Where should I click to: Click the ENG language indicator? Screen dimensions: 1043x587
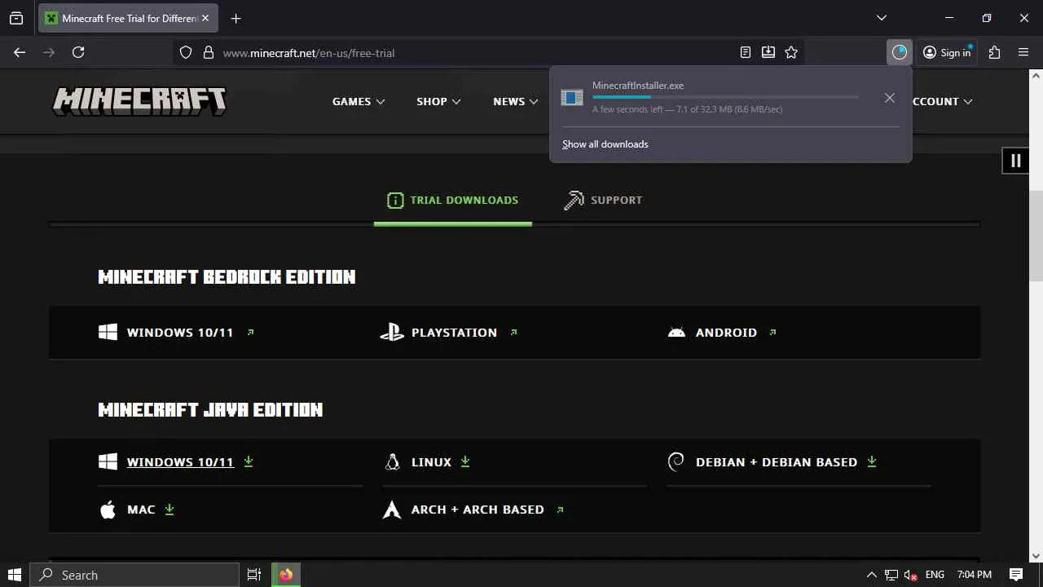coord(935,575)
